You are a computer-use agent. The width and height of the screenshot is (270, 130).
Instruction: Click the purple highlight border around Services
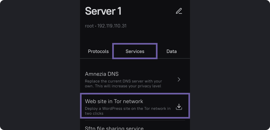(x=113, y=51)
